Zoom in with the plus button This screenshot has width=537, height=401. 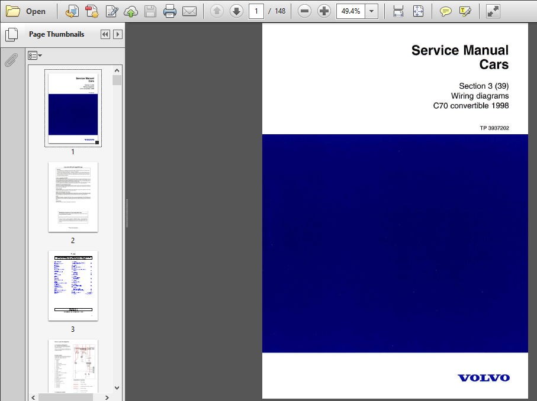(324, 11)
